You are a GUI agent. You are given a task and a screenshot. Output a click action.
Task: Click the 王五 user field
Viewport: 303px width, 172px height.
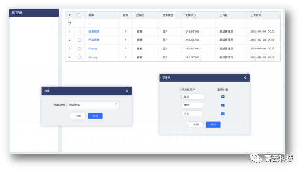192,114
